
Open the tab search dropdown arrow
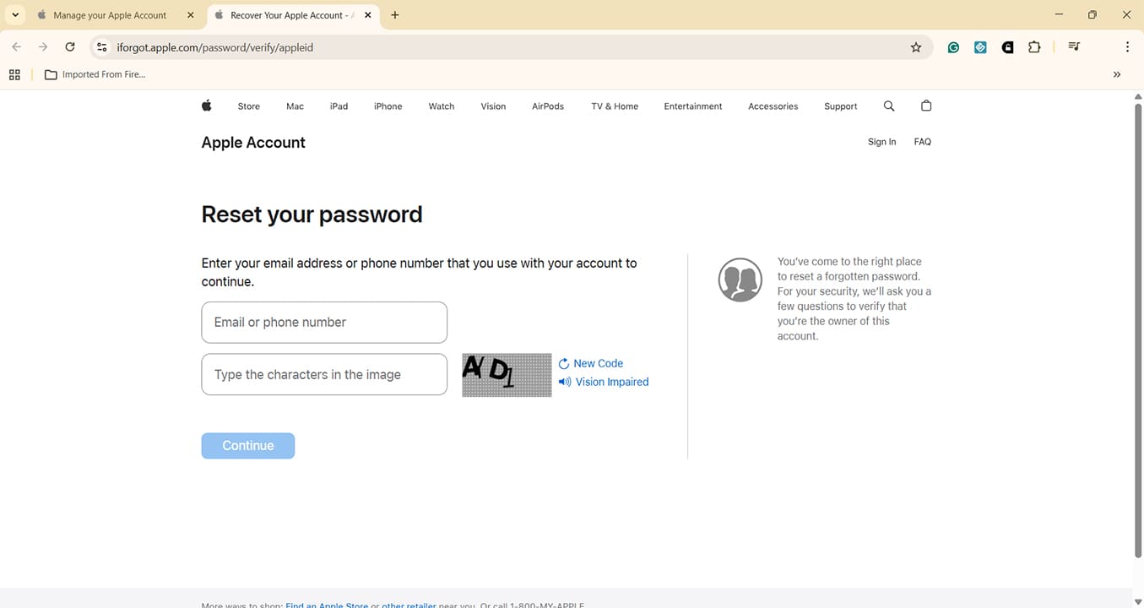point(15,15)
